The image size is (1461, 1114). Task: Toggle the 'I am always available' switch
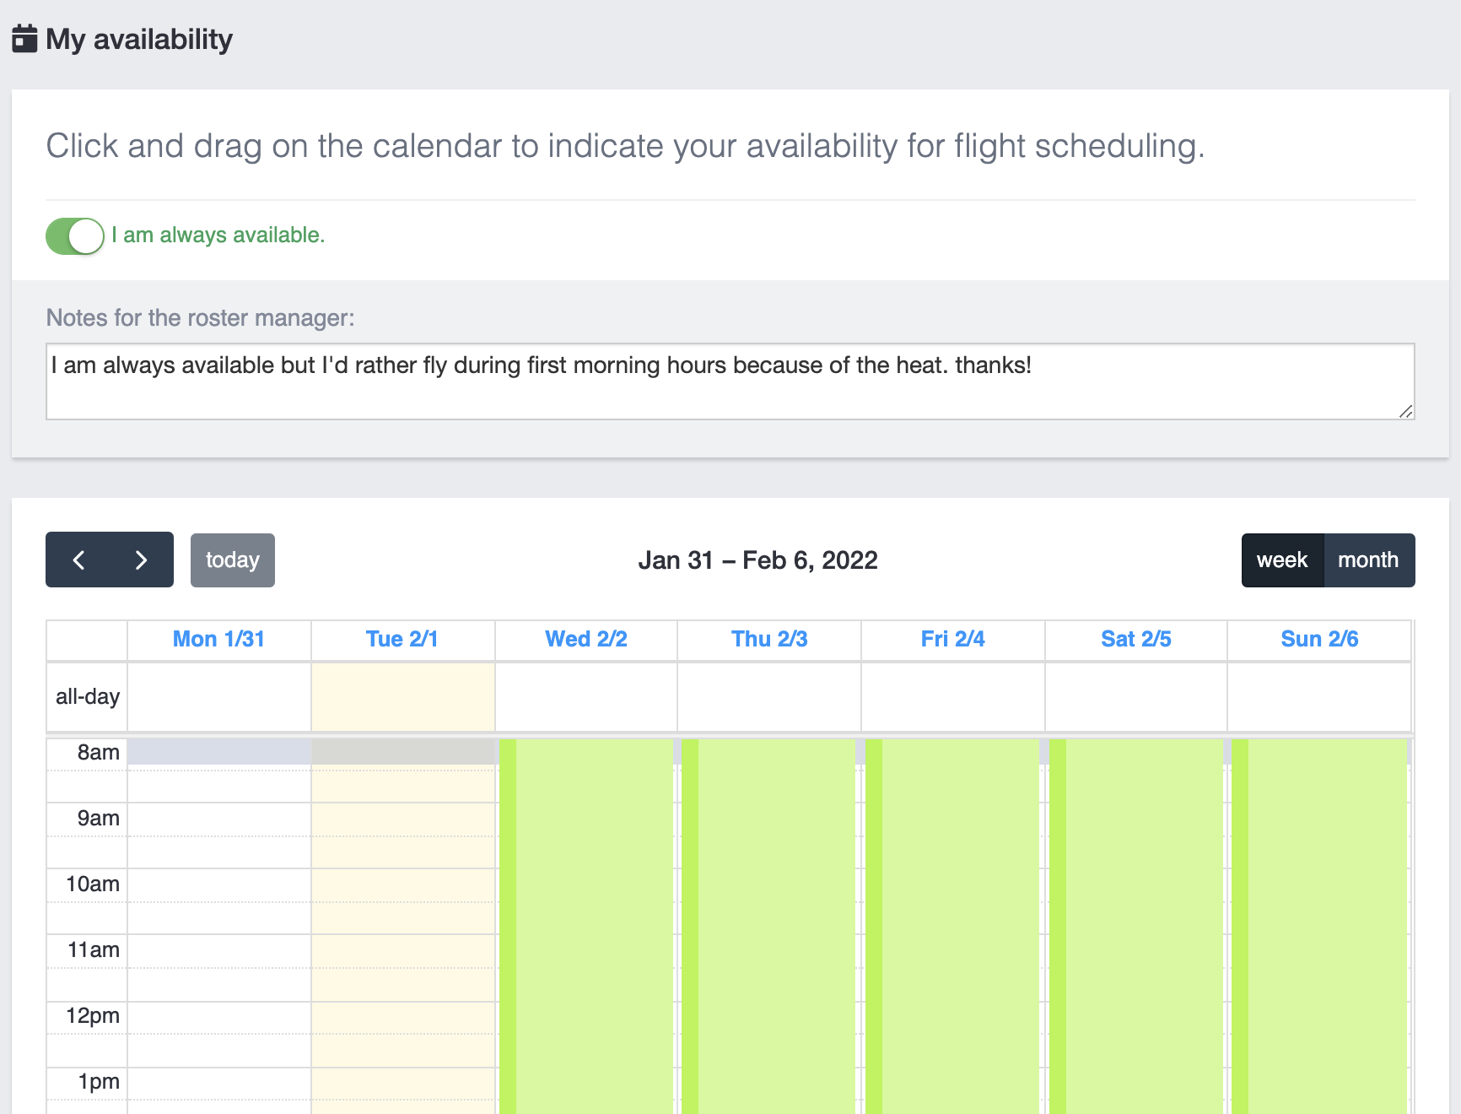click(x=75, y=236)
